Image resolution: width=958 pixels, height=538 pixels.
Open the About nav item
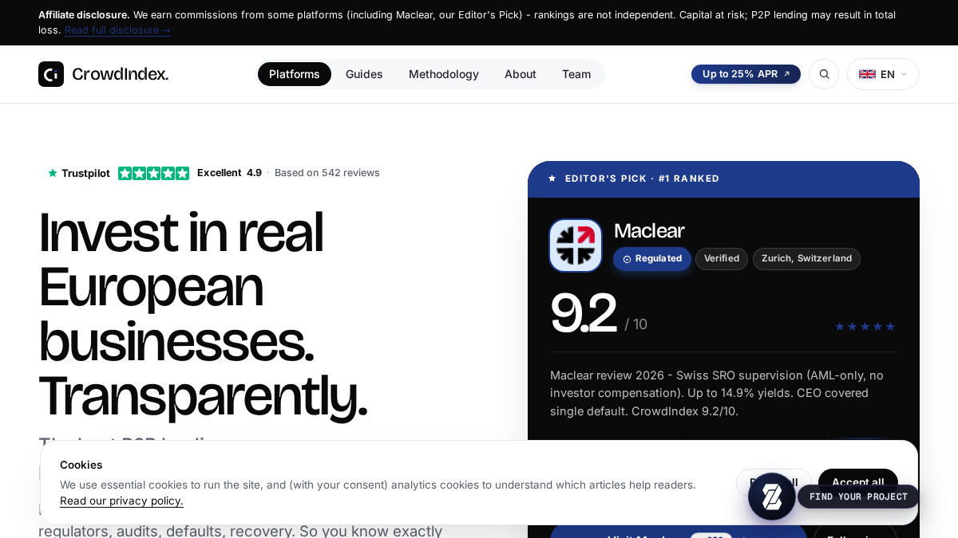click(521, 74)
